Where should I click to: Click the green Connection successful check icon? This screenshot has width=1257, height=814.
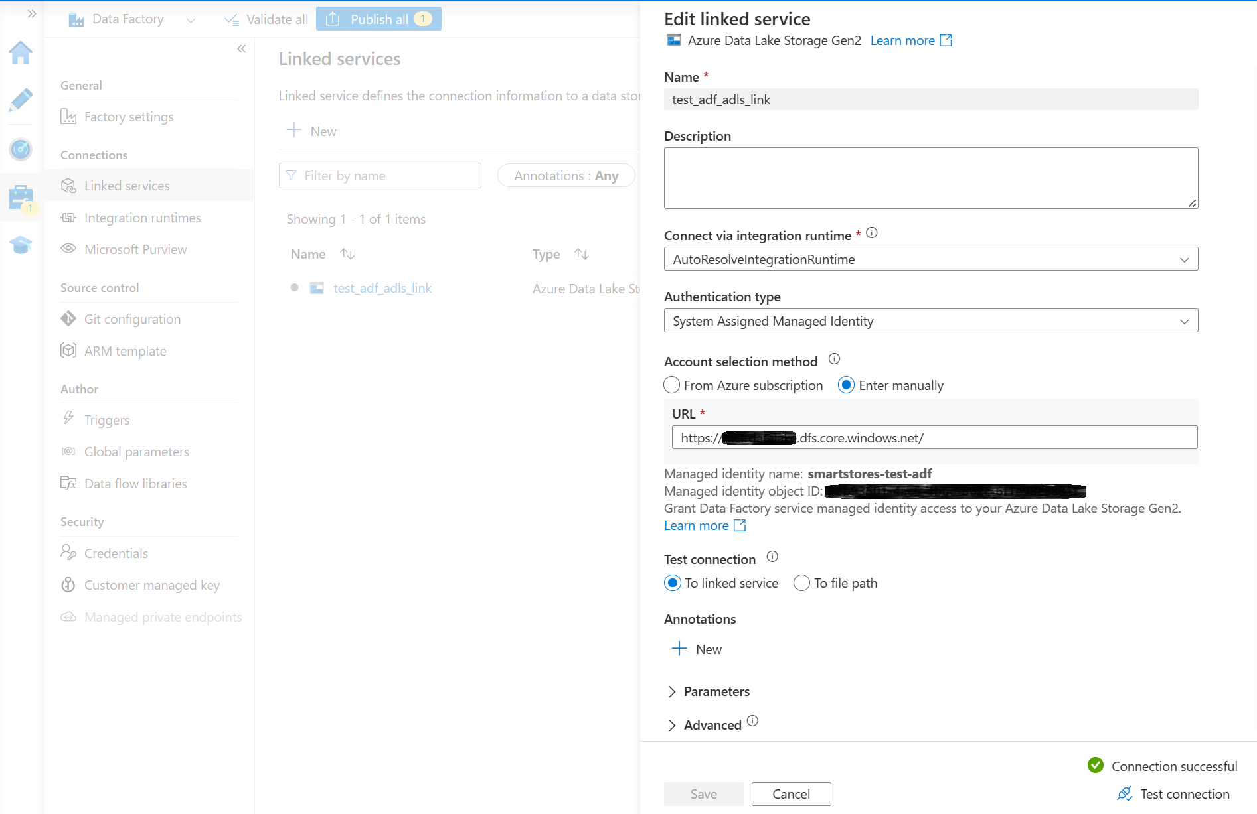tap(1096, 766)
